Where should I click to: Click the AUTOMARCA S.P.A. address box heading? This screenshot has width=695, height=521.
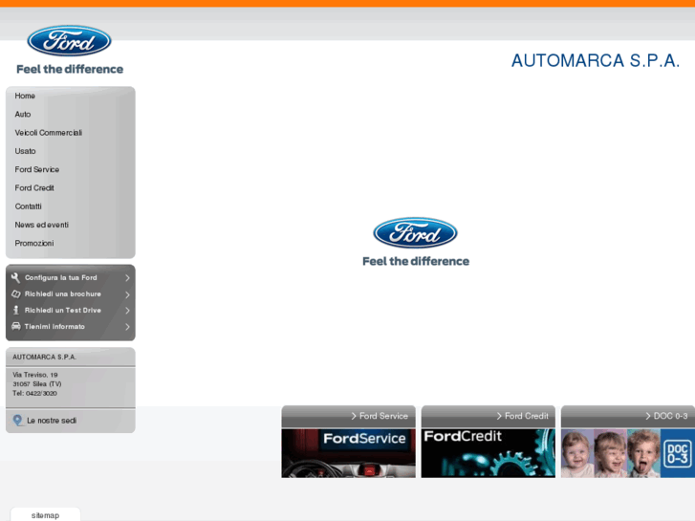tap(44, 357)
